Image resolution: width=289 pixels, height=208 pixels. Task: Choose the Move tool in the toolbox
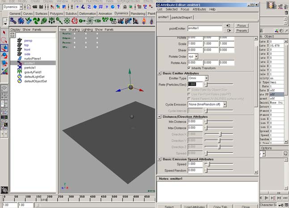point(4,48)
